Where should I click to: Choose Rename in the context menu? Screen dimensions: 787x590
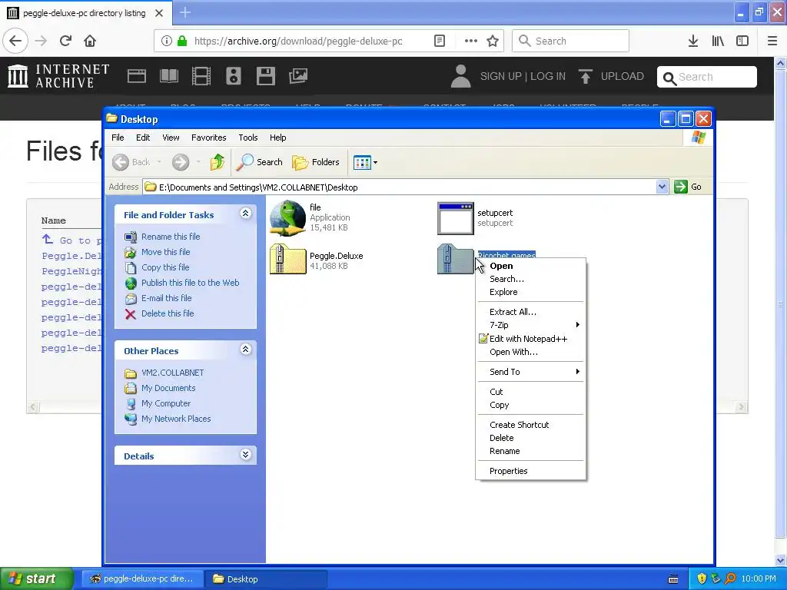530,451
